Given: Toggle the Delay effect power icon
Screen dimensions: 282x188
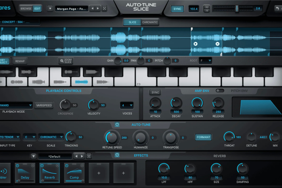Looking at the screenshot, I should tap(17, 165).
